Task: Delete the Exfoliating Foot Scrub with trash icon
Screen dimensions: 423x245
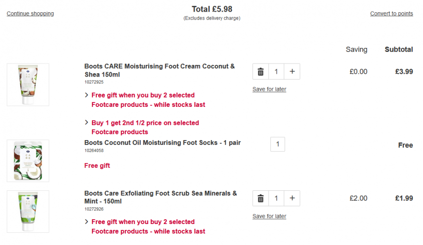Action: pos(261,199)
